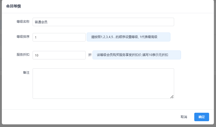216x127 pixels.
Task: Click the 等级名称 input field
Action: pos(103,22)
